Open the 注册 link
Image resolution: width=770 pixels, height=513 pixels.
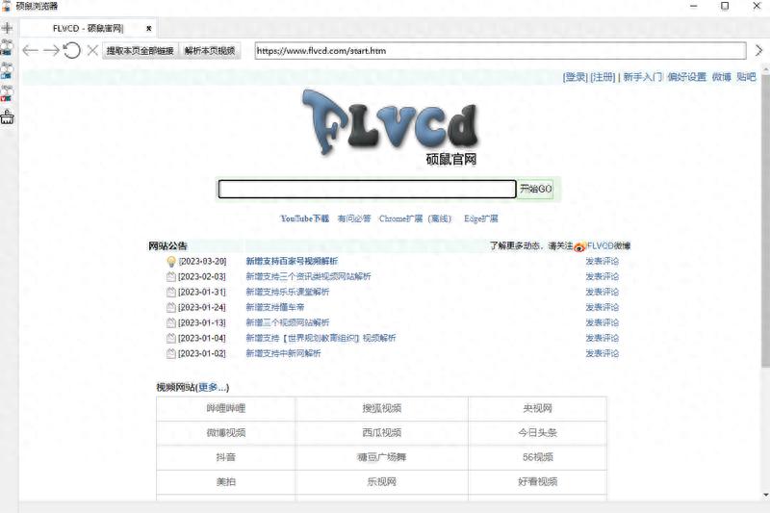603,77
